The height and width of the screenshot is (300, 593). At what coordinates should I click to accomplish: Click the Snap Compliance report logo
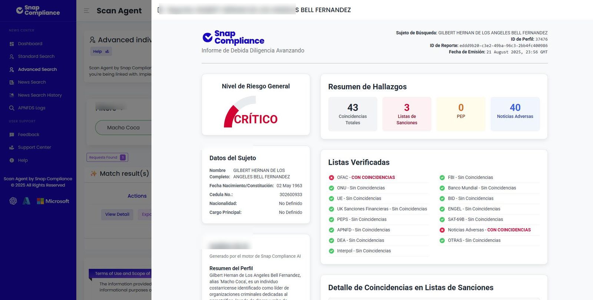pos(233,37)
